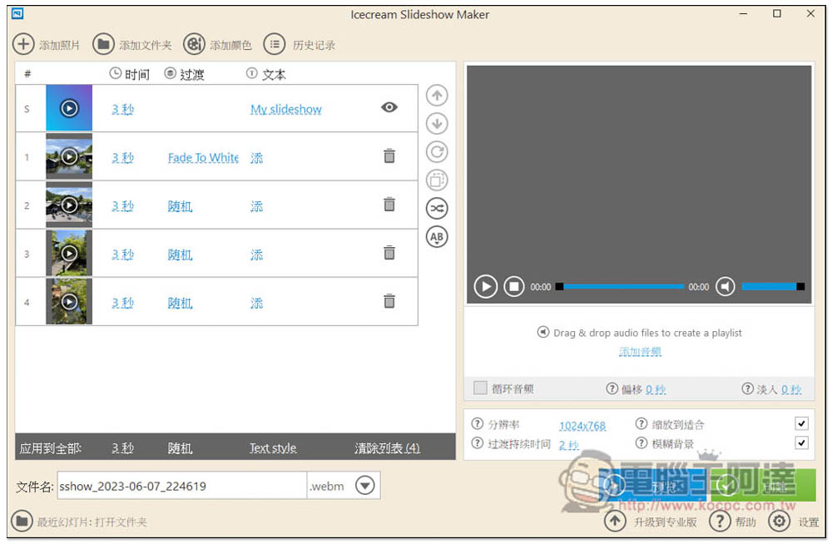Open the Add Color palette icon

[x=194, y=44]
